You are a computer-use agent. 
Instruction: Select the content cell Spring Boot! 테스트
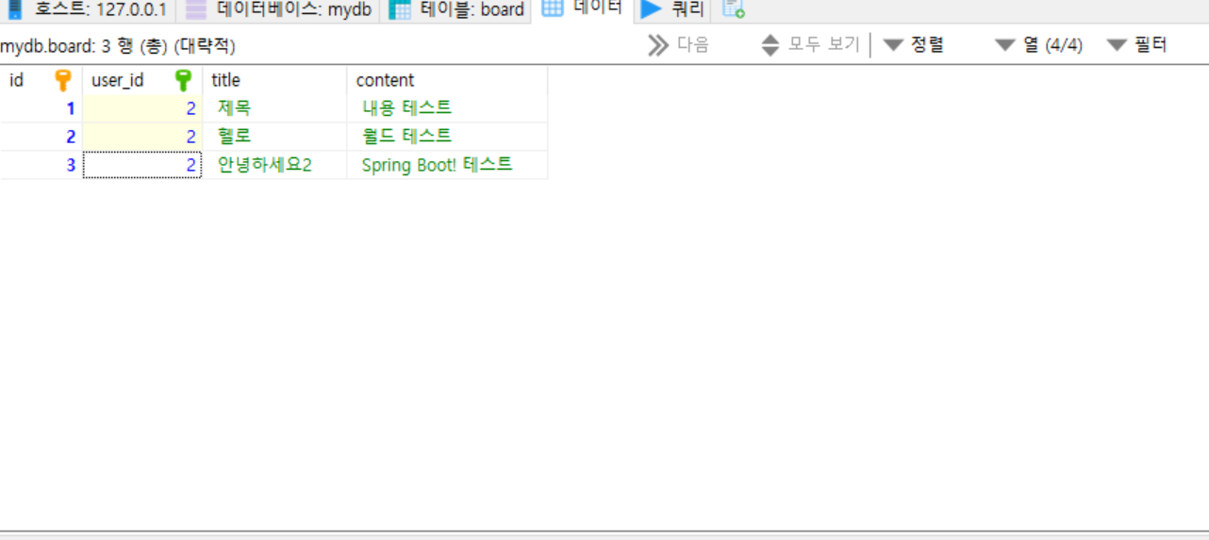(447, 165)
